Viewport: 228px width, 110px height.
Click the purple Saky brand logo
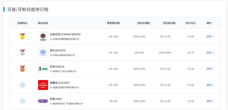(43, 101)
